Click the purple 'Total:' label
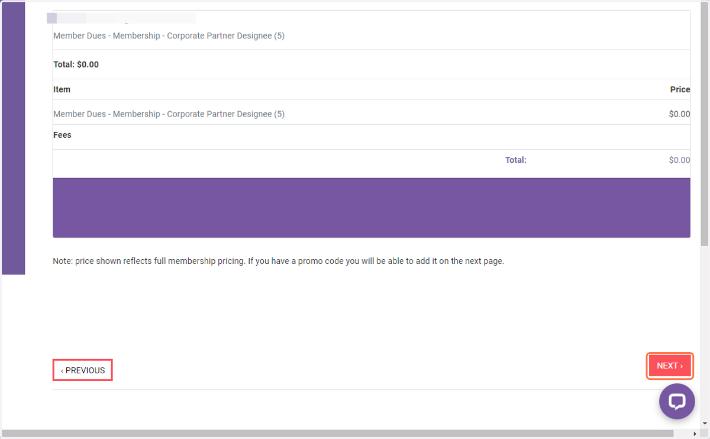 tap(515, 160)
